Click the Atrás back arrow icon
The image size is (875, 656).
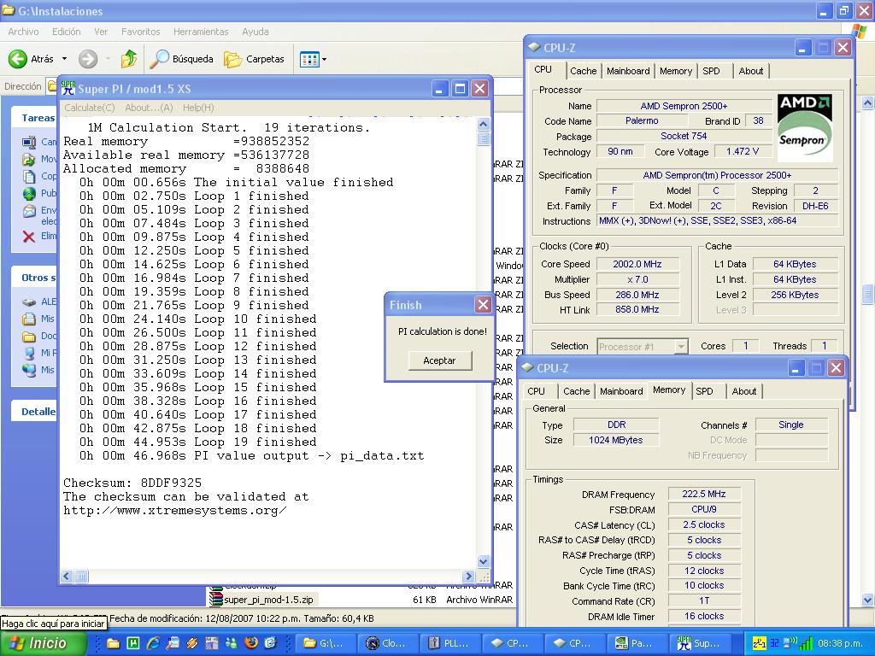click(x=18, y=59)
